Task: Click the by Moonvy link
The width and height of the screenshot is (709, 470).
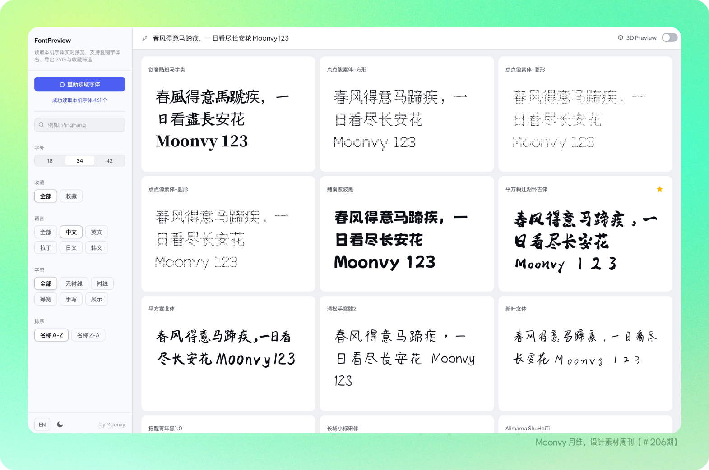Action: [x=112, y=424]
